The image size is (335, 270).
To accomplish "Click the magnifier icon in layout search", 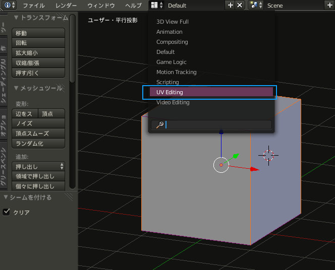I will click(x=160, y=125).
